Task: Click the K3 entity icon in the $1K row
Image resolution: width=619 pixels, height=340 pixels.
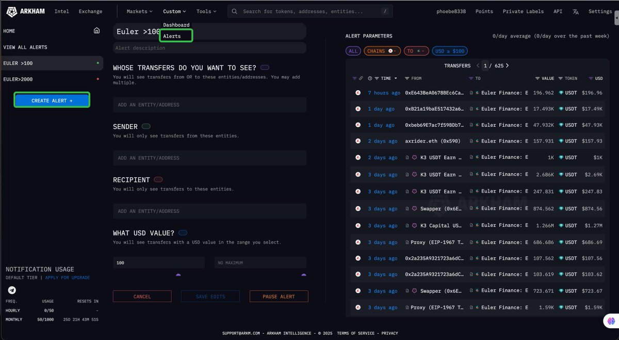Action: pyautogui.click(x=414, y=157)
